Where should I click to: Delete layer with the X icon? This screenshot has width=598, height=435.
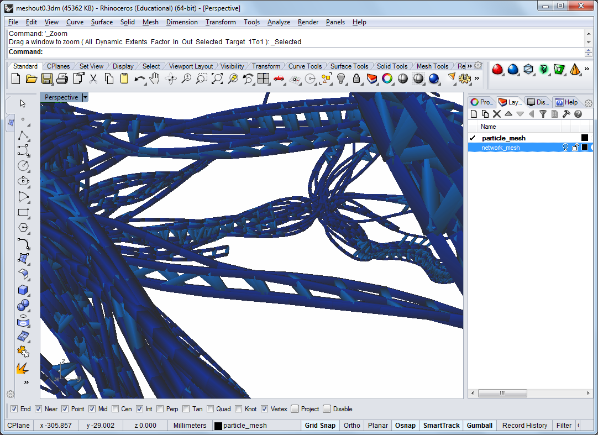click(496, 114)
